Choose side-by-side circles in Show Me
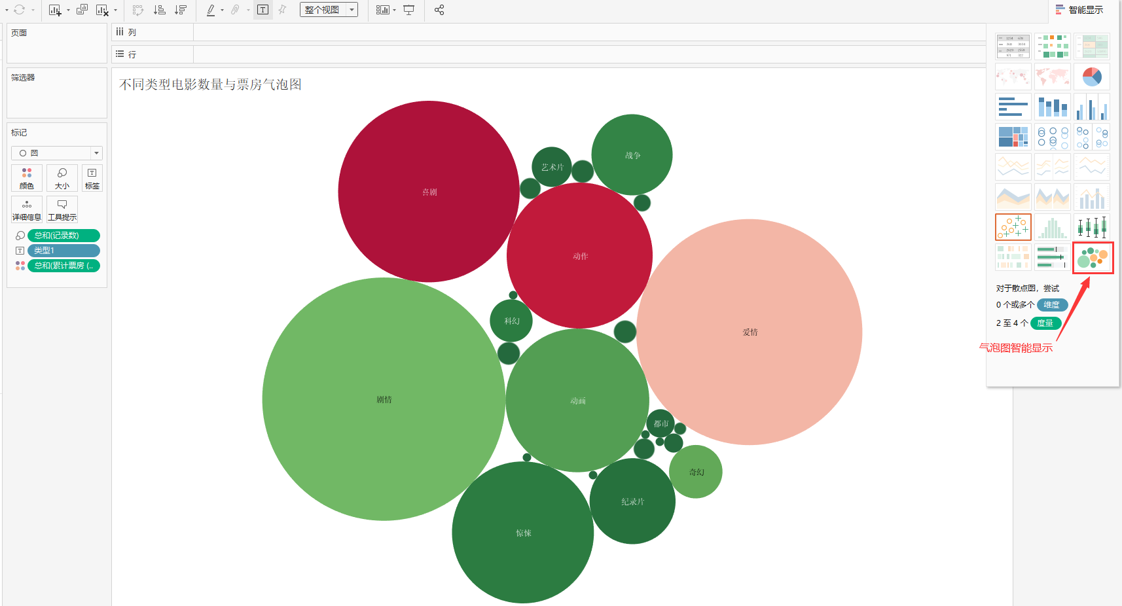This screenshot has width=1122, height=606. 1092,137
